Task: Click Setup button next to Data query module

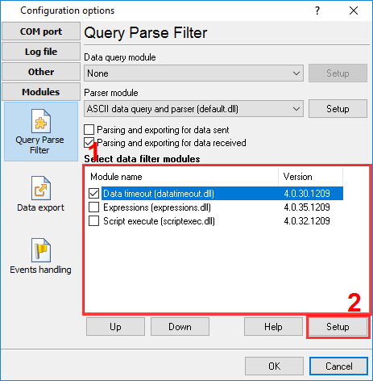Action: click(338, 73)
